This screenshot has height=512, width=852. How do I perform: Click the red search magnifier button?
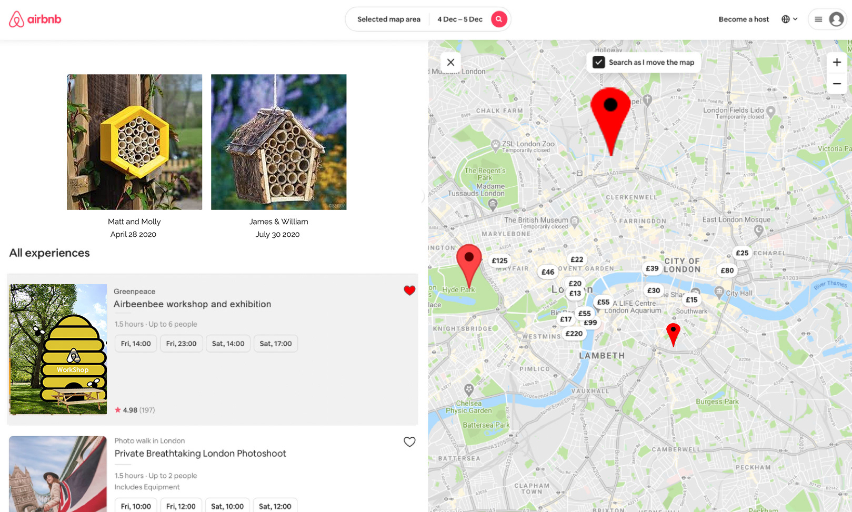pyautogui.click(x=499, y=19)
